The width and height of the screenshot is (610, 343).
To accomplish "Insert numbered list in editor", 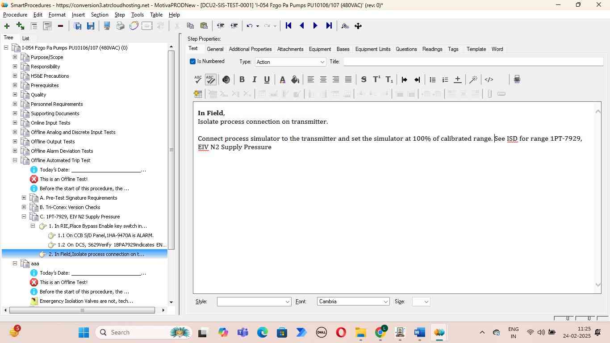I will point(445,79).
